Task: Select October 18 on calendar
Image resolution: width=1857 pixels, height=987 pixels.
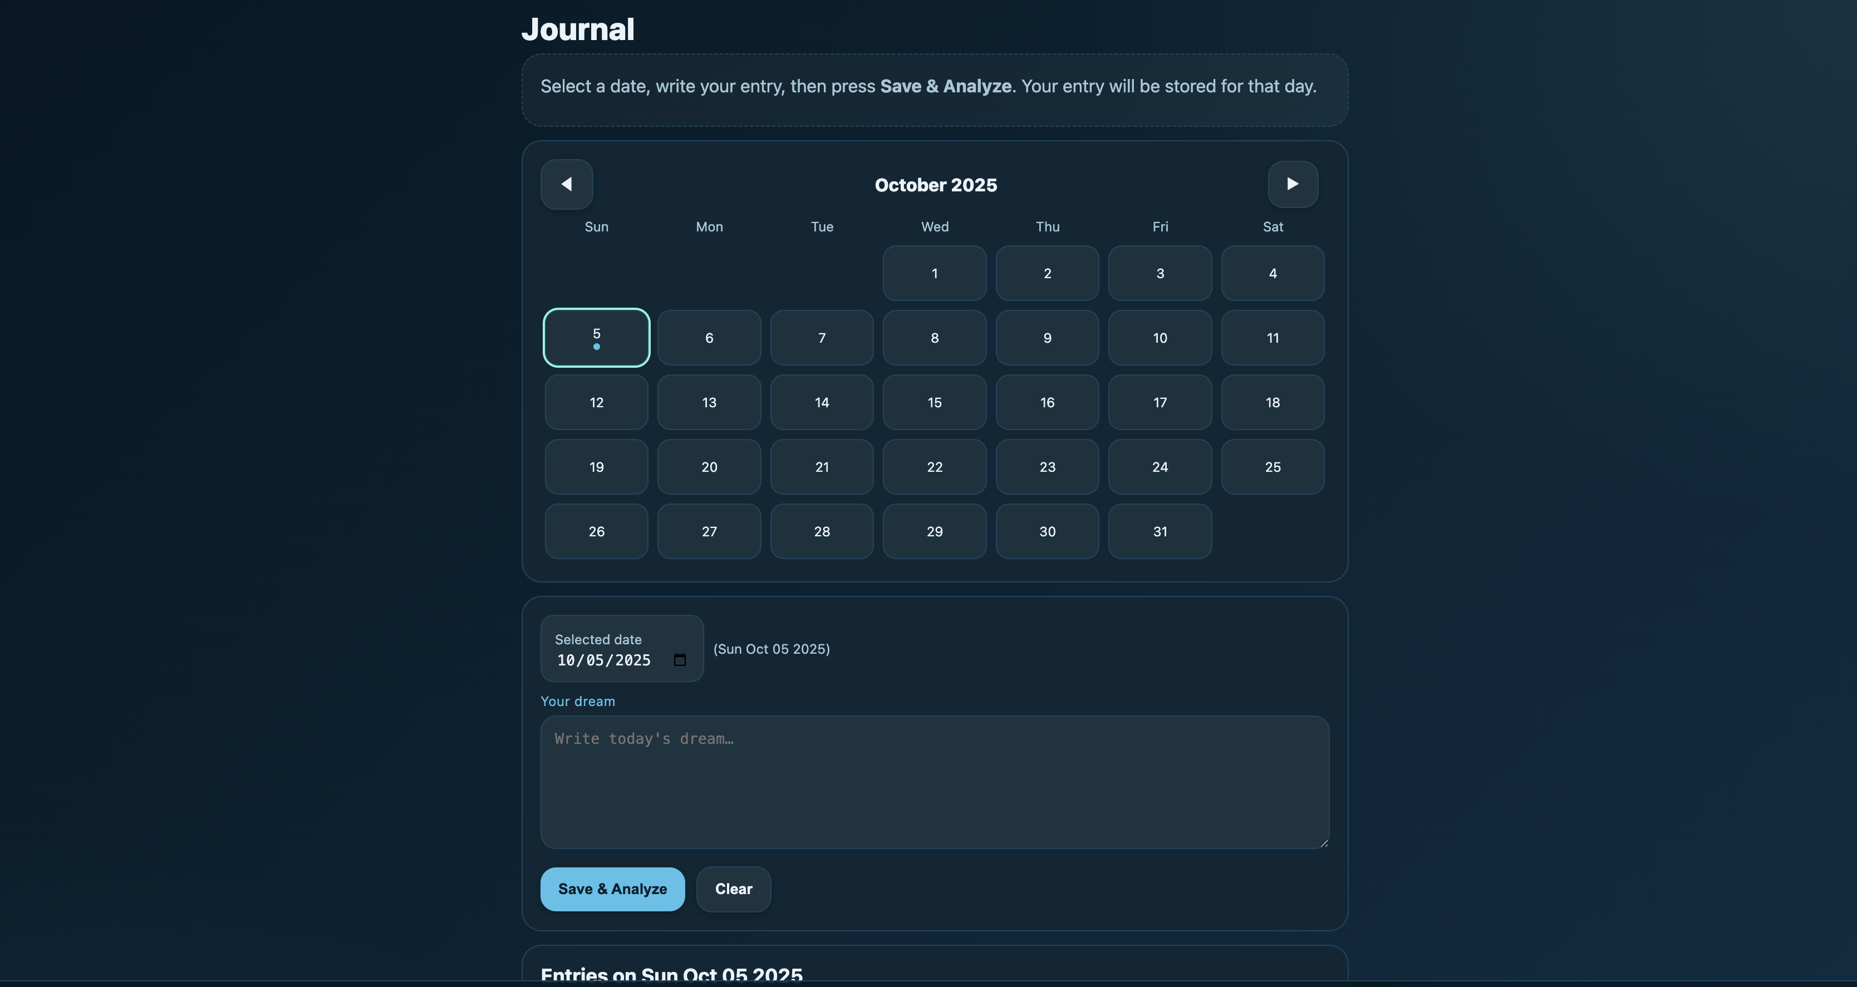Action: (x=1273, y=402)
